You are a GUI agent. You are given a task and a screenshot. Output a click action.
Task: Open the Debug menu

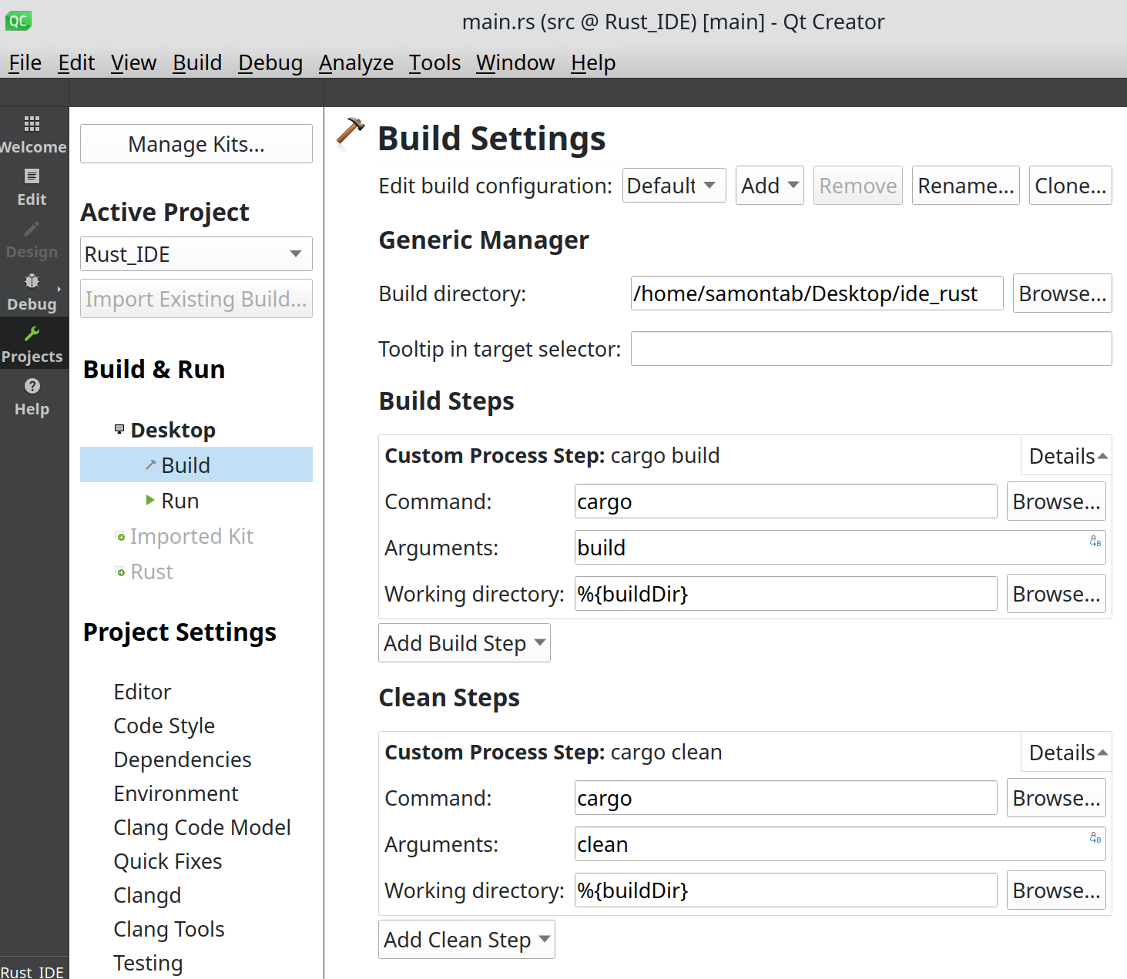click(x=270, y=62)
